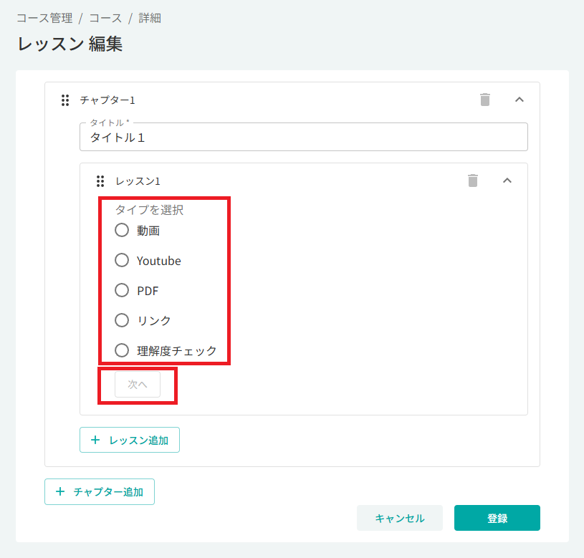Click the レッスン 編集 page heading

(x=70, y=44)
